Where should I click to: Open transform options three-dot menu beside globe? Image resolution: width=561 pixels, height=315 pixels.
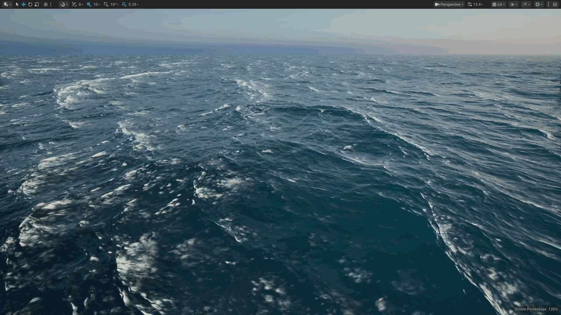51,5
